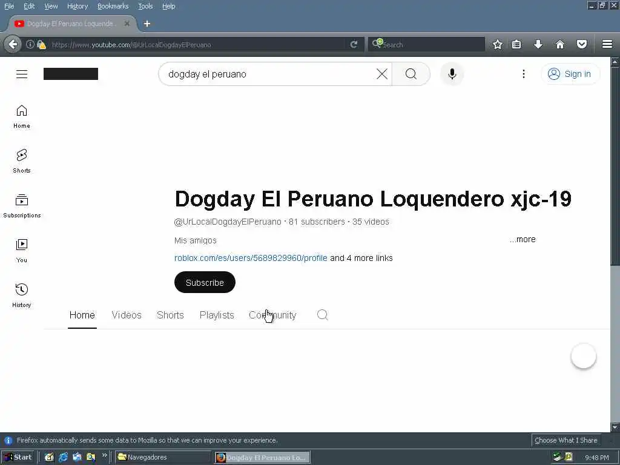Search within the channel using magnifier
The height and width of the screenshot is (465, 620).
322,315
